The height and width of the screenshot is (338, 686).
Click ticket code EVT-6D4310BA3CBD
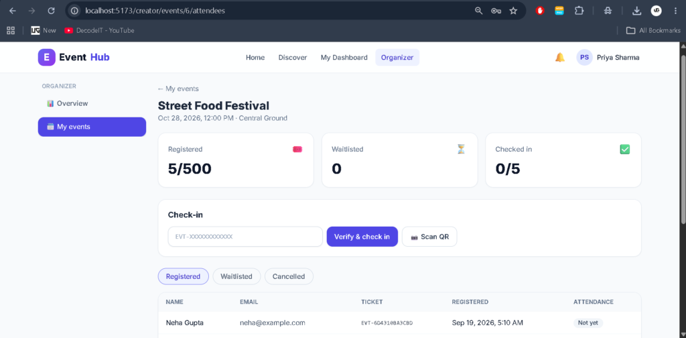(x=387, y=323)
